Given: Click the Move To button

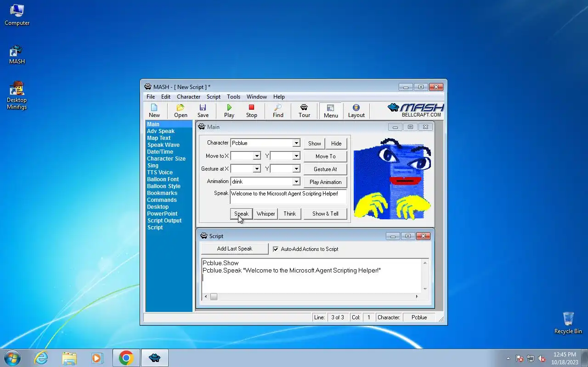Looking at the screenshot, I should point(325,156).
